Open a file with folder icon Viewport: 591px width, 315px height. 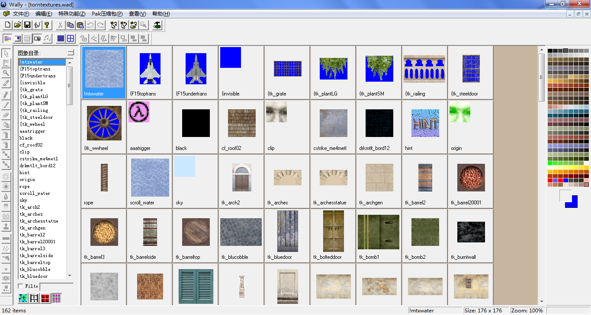[17, 25]
